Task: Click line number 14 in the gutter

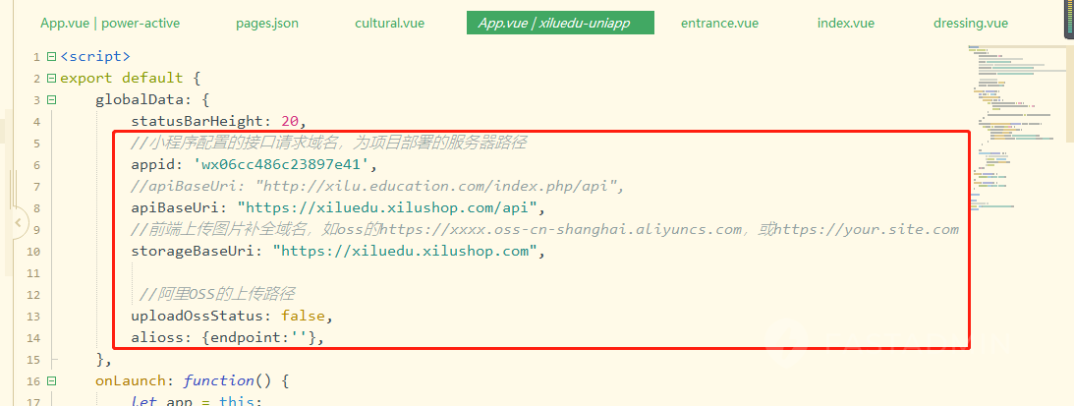Action: point(33,338)
